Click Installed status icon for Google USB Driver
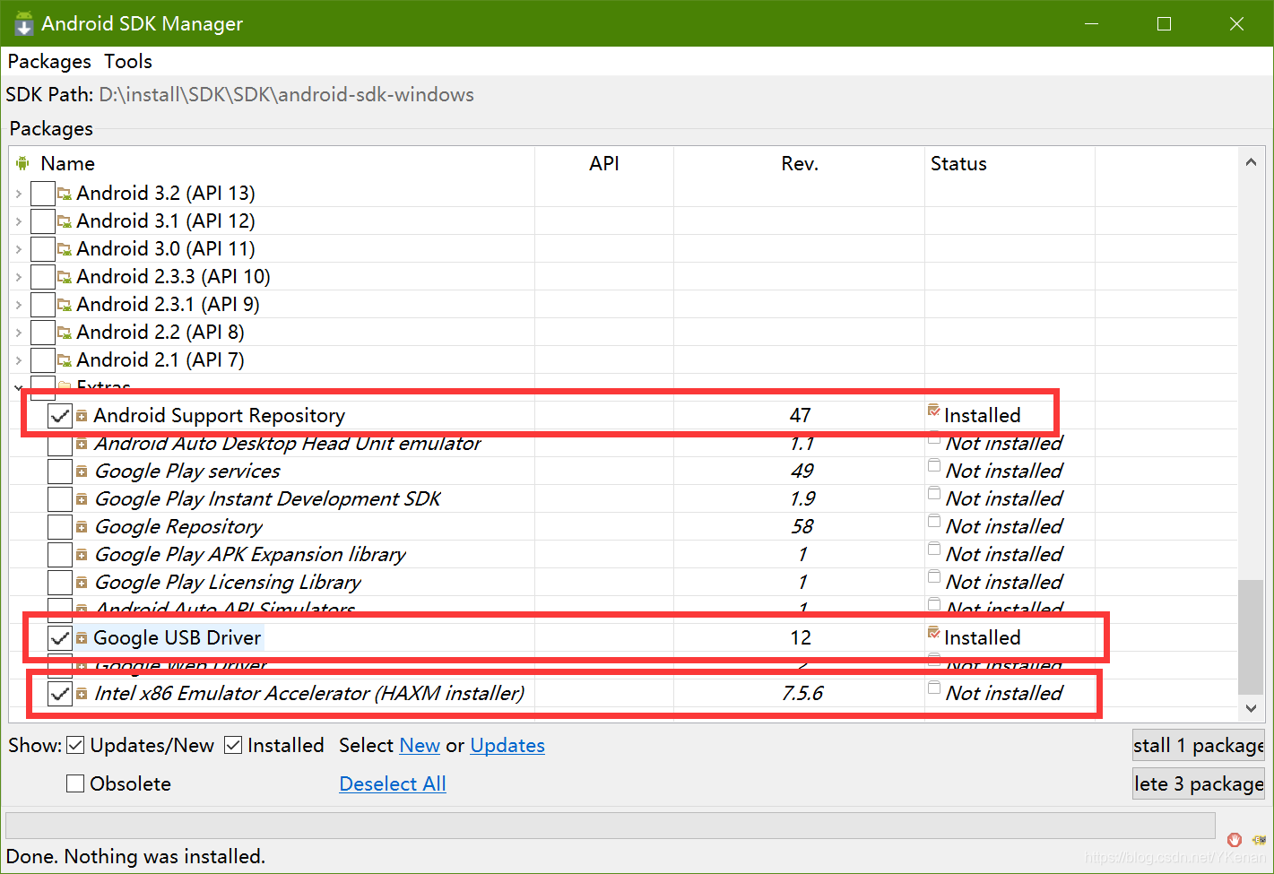The image size is (1274, 874). (934, 633)
